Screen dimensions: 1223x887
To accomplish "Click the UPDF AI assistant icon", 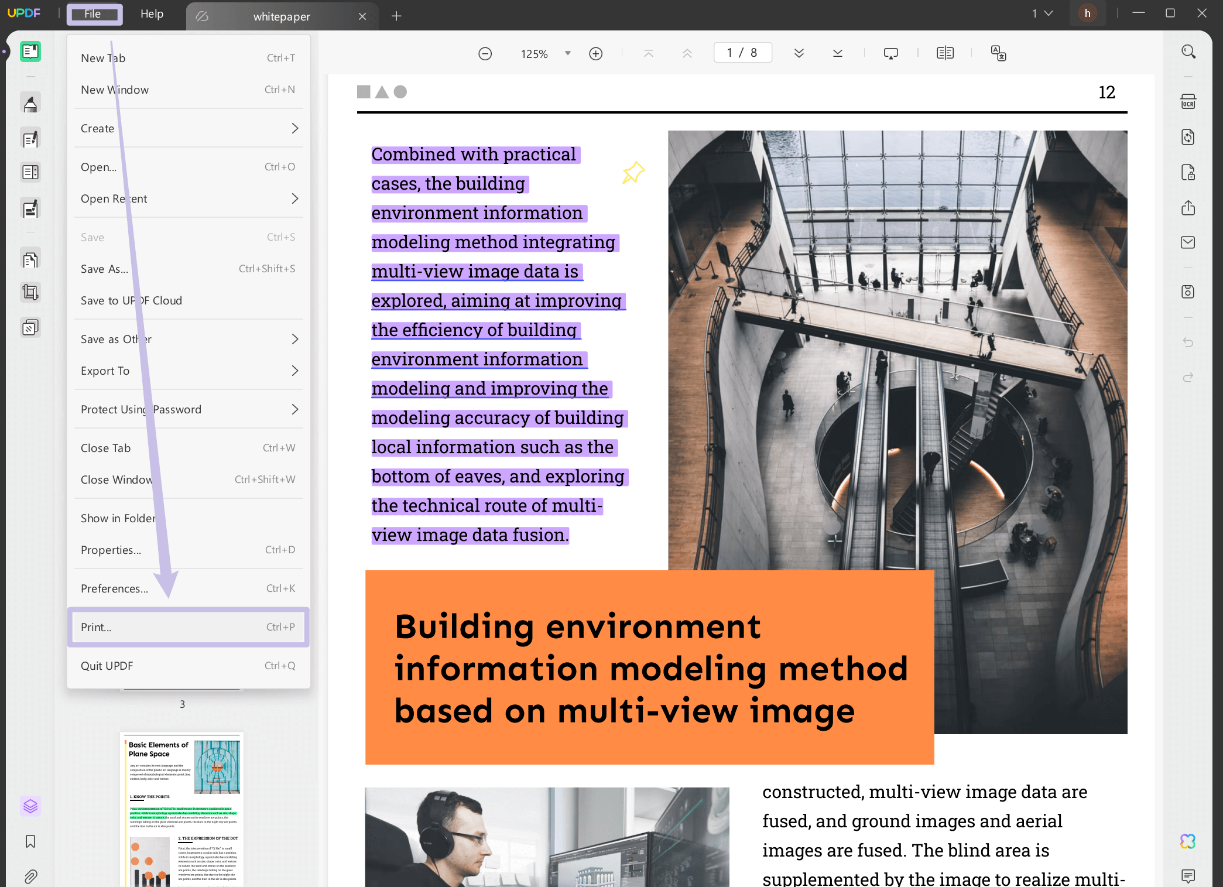I will click(1187, 841).
